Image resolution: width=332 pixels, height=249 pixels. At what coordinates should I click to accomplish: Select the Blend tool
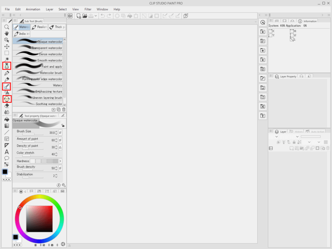point(7,112)
